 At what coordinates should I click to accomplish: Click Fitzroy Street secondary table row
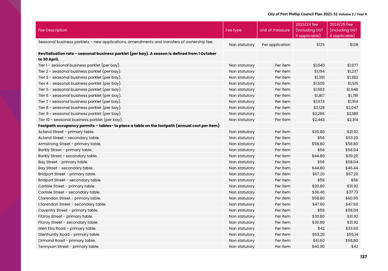(198, 223)
